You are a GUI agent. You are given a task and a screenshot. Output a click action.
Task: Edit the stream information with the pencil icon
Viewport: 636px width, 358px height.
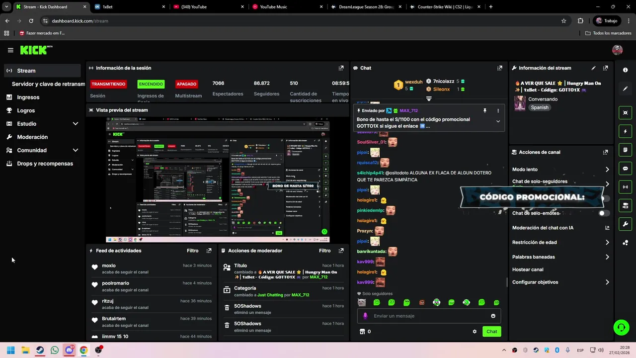click(593, 68)
